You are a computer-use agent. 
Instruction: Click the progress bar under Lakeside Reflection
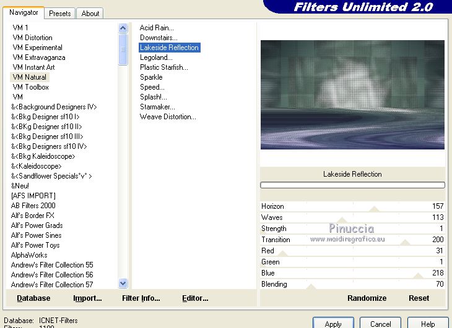(x=352, y=185)
